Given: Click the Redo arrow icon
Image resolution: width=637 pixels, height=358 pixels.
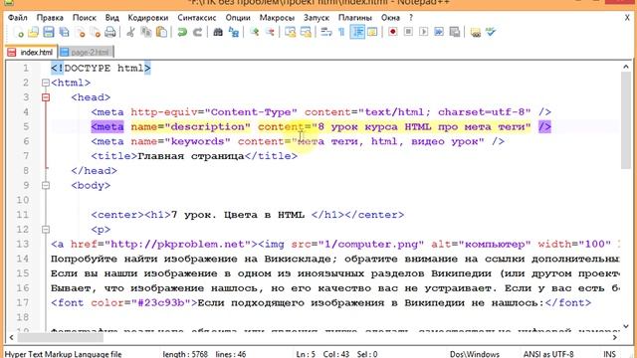Looking at the screenshot, I should (x=197, y=32).
